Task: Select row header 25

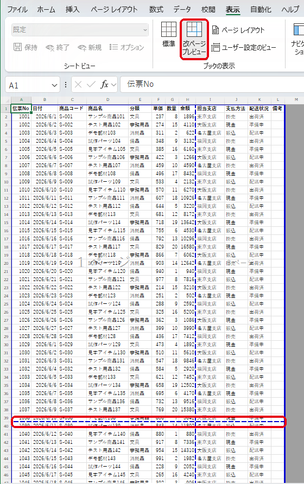Action: coord(6,304)
